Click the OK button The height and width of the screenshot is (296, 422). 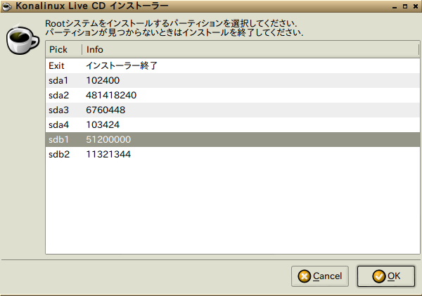(x=386, y=276)
